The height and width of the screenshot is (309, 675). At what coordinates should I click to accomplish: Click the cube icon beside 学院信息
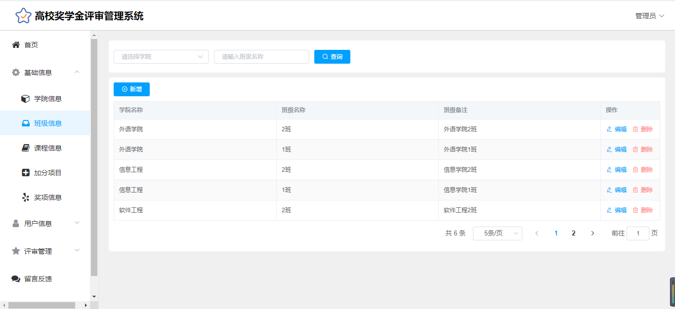click(26, 99)
